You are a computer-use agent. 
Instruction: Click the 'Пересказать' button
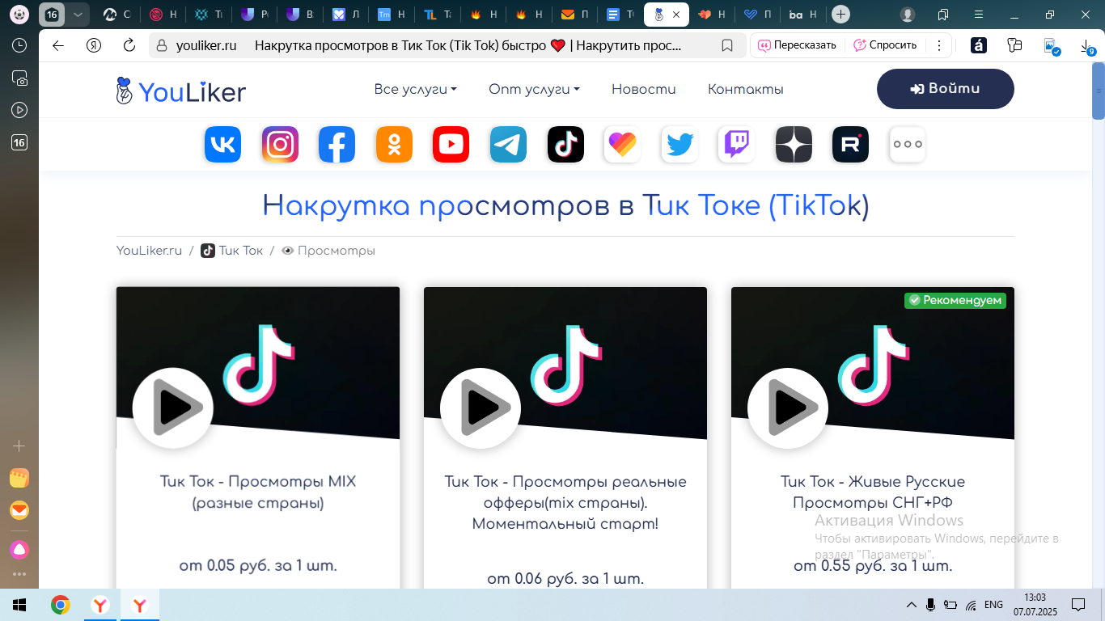(797, 45)
